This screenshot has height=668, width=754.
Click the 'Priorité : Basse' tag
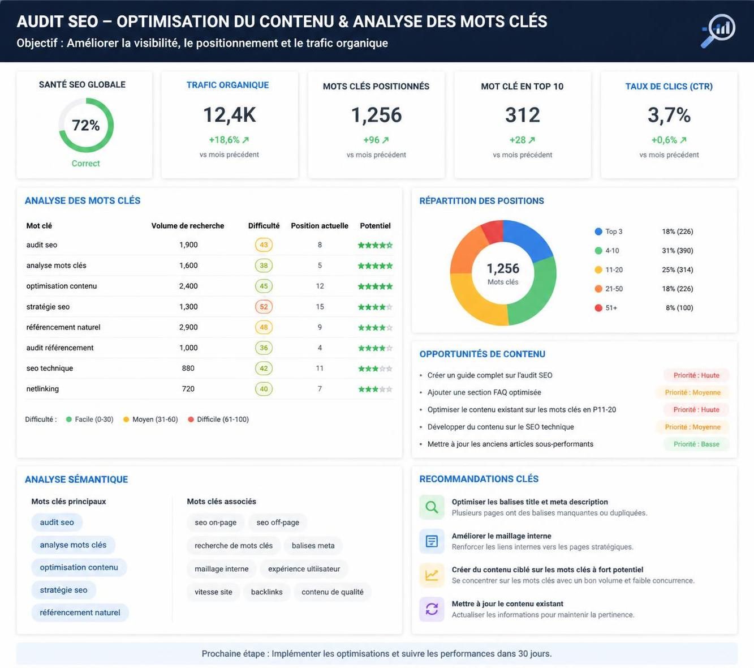pyautogui.click(x=696, y=444)
